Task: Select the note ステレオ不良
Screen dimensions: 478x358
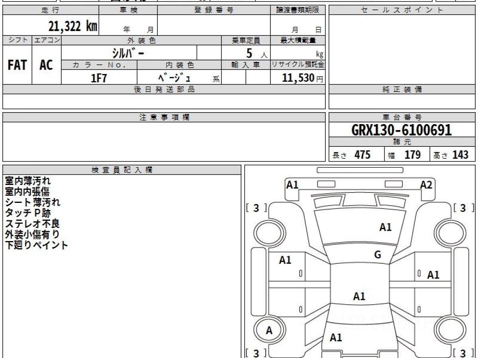Action: coord(32,224)
